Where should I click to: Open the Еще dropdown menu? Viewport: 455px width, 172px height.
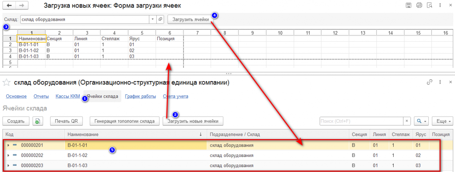click(x=443, y=121)
